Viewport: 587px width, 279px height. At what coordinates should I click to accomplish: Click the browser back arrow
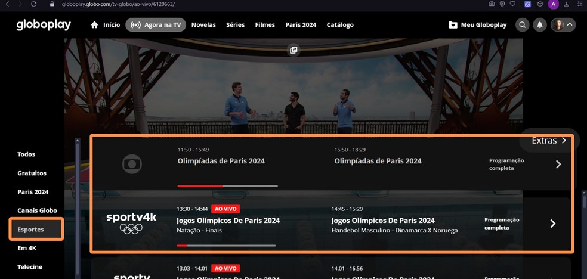click(7, 4)
